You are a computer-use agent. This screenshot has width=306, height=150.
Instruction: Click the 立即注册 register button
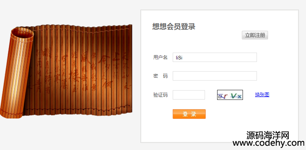coord(255,35)
